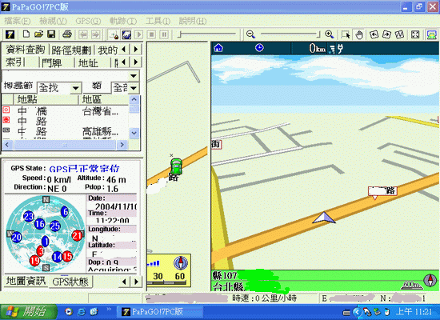Image resolution: width=440 pixels, height=320 pixels.
Task: Select the 索引 search tab
Action: [15, 62]
